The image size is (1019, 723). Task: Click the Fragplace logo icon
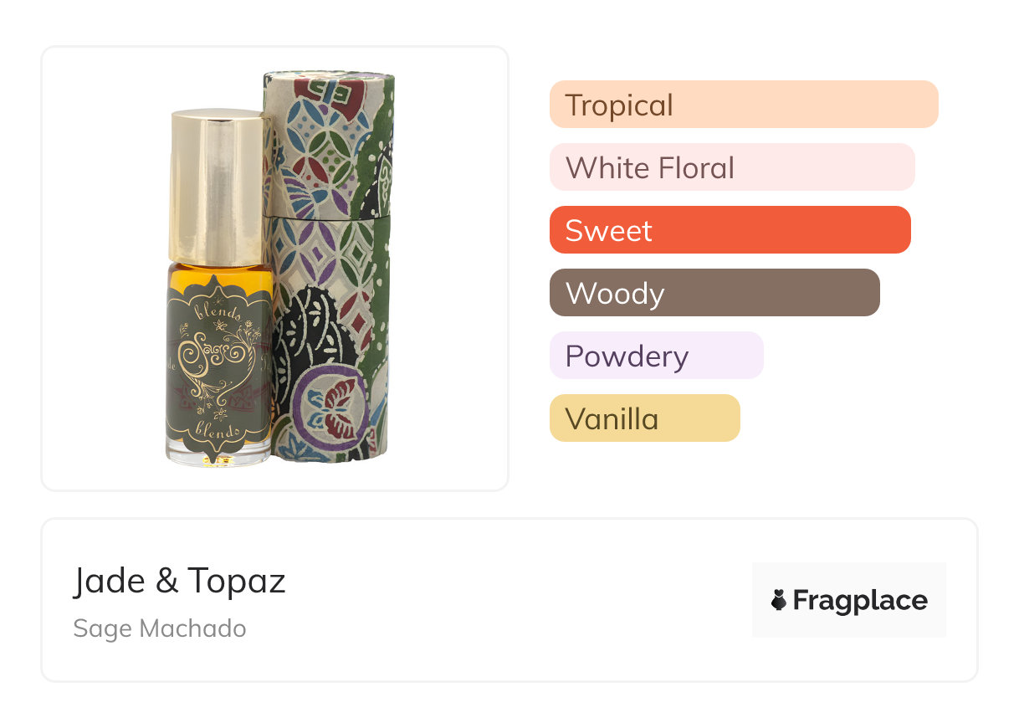pos(779,600)
